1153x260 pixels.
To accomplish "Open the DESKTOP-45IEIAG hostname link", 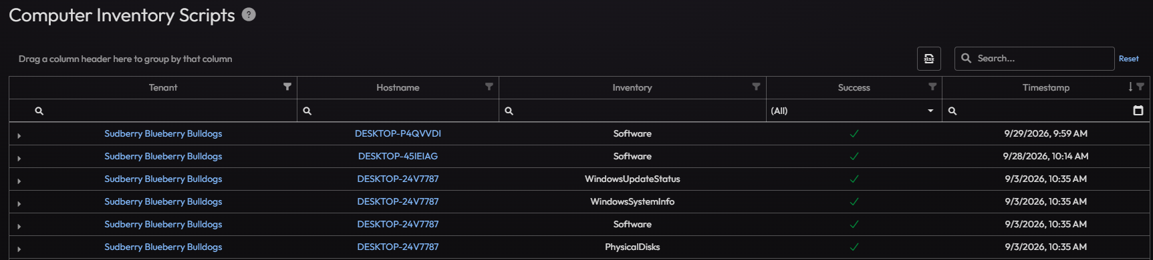I will click(398, 156).
